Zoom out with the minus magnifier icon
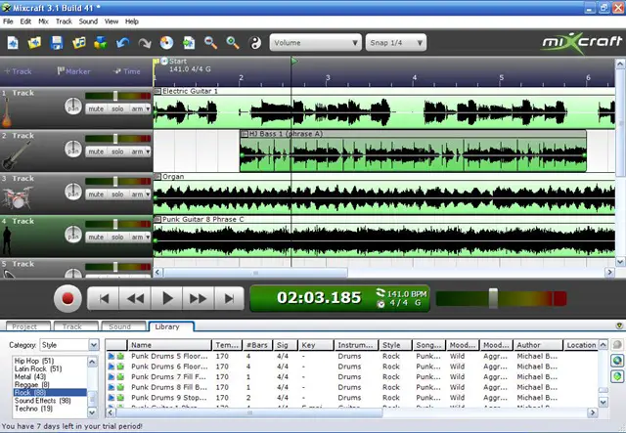This screenshot has width=626, height=433. (x=210, y=42)
